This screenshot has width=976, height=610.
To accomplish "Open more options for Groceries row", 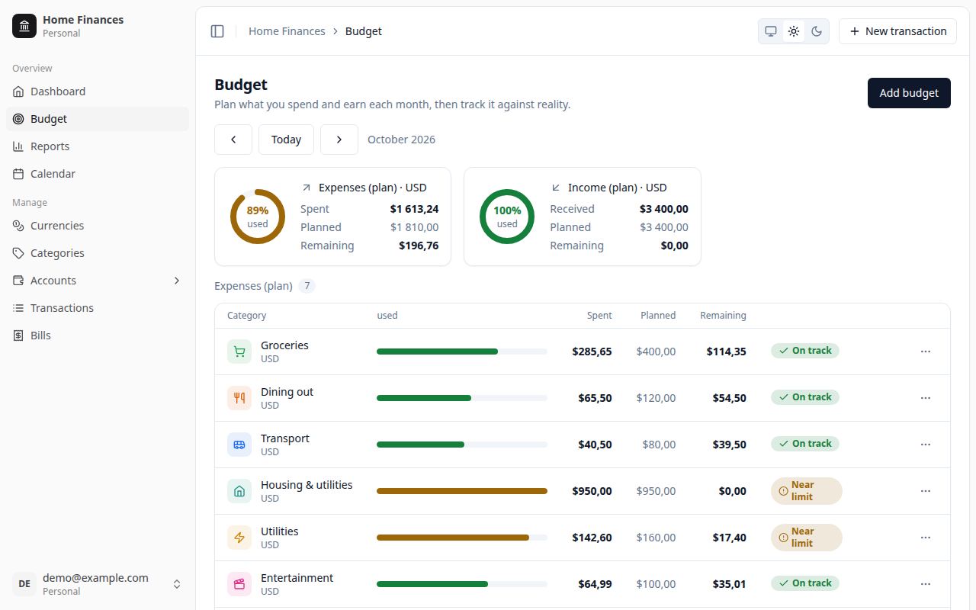I will 926,352.
